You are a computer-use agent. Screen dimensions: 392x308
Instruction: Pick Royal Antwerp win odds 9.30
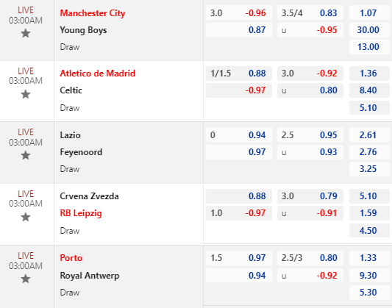click(369, 275)
